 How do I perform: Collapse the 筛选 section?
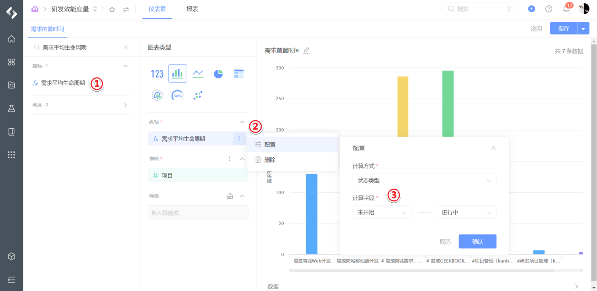click(x=242, y=196)
